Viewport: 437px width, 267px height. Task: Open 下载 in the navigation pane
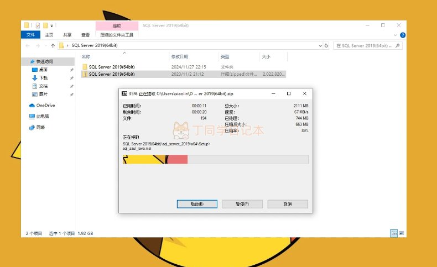pyautogui.click(x=43, y=78)
